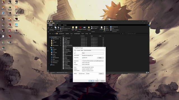The height and width of the screenshot is (100, 179).
Task: Click Modifier next to S'ouvre avec
Action: point(100,58)
